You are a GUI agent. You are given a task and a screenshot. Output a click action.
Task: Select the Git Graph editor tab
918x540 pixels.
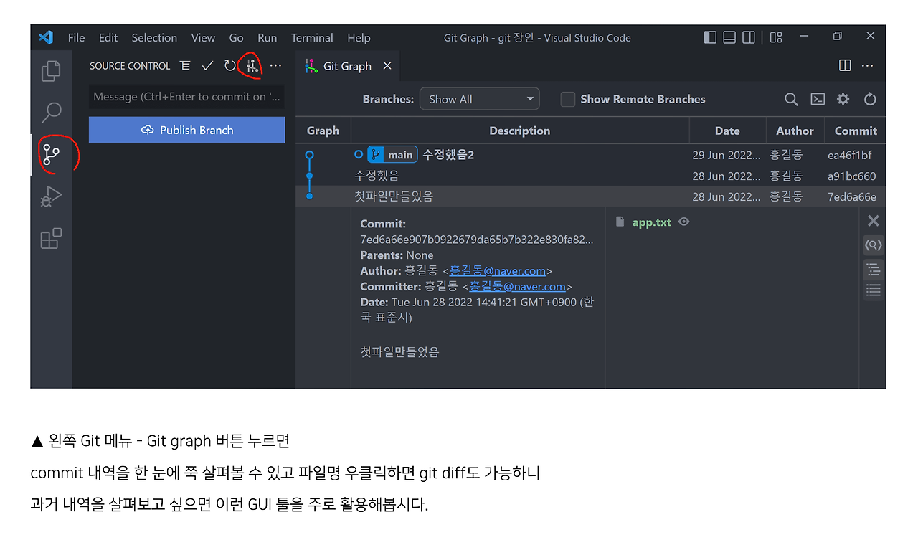[x=347, y=66]
